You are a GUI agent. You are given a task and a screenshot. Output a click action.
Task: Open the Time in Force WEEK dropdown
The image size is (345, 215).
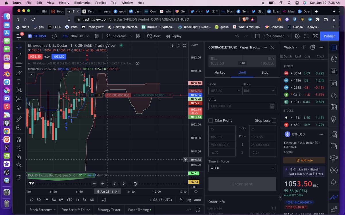[242, 168]
